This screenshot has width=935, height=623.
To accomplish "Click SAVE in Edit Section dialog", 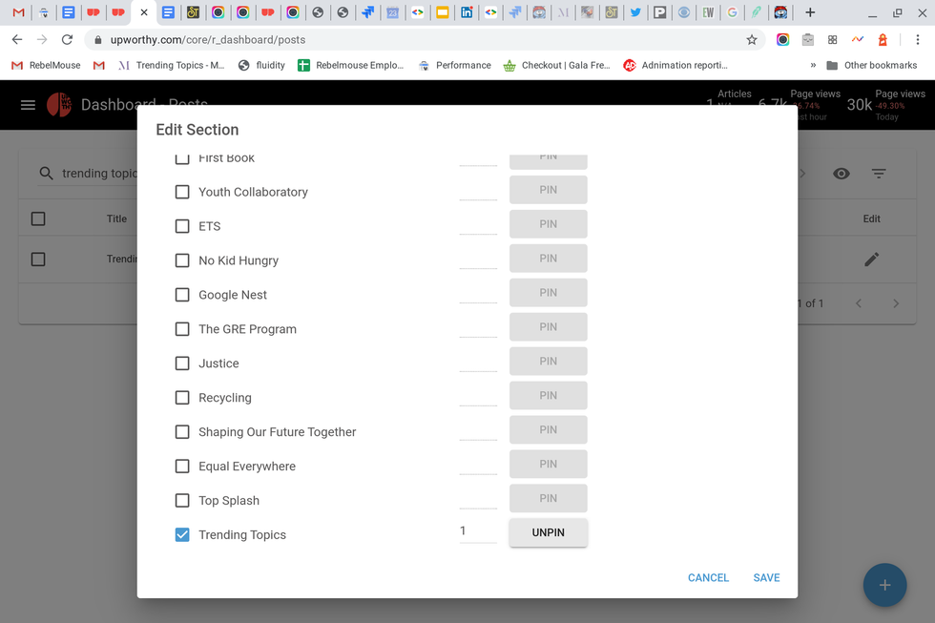I will click(766, 578).
